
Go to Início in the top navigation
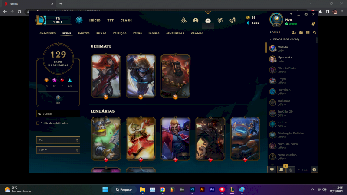pos(95,20)
